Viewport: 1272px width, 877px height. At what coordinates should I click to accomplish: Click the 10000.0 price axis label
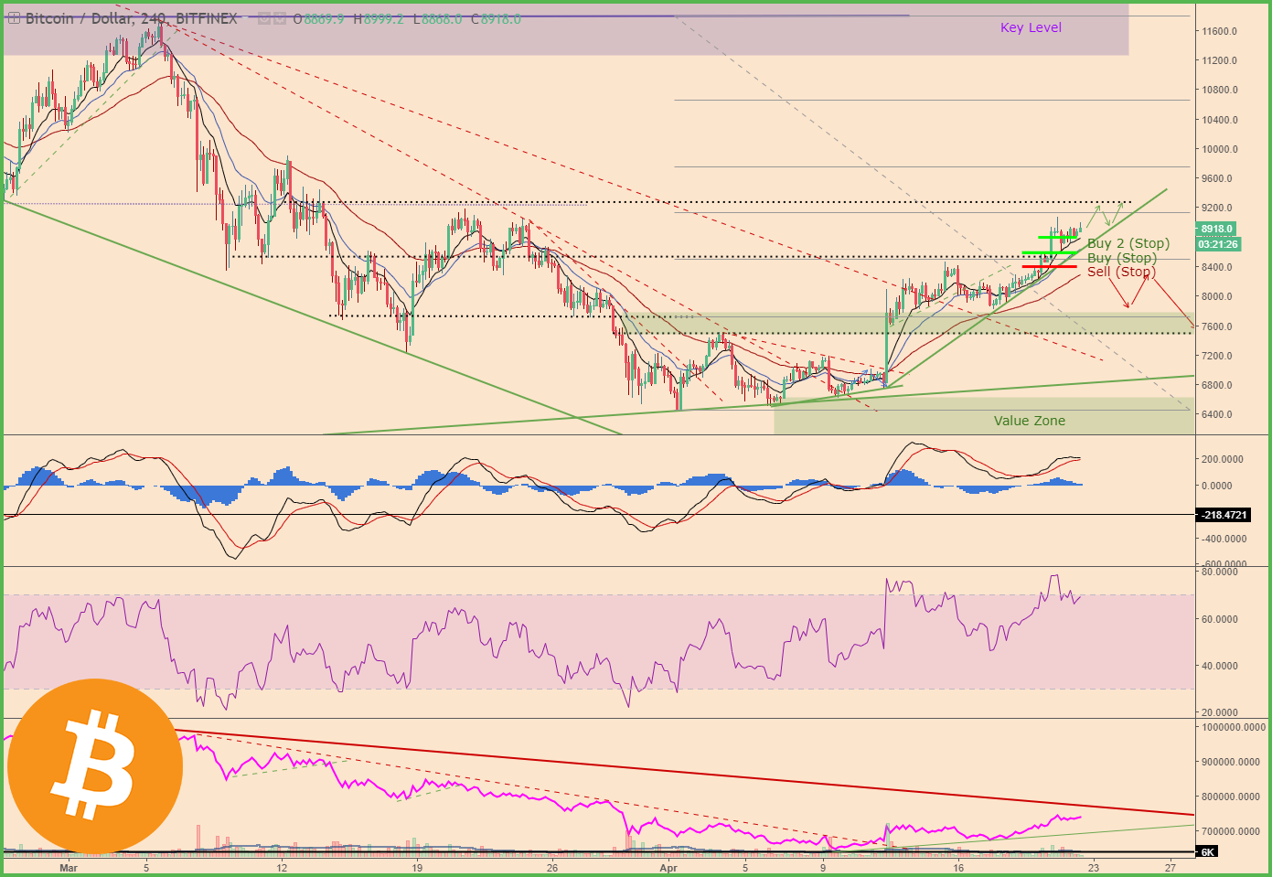(1219, 149)
